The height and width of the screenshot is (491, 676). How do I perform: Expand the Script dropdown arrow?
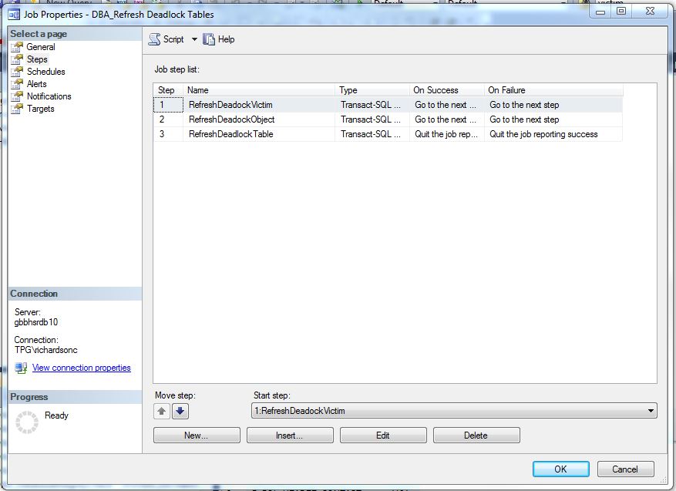pyautogui.click(x=194, y=39)
